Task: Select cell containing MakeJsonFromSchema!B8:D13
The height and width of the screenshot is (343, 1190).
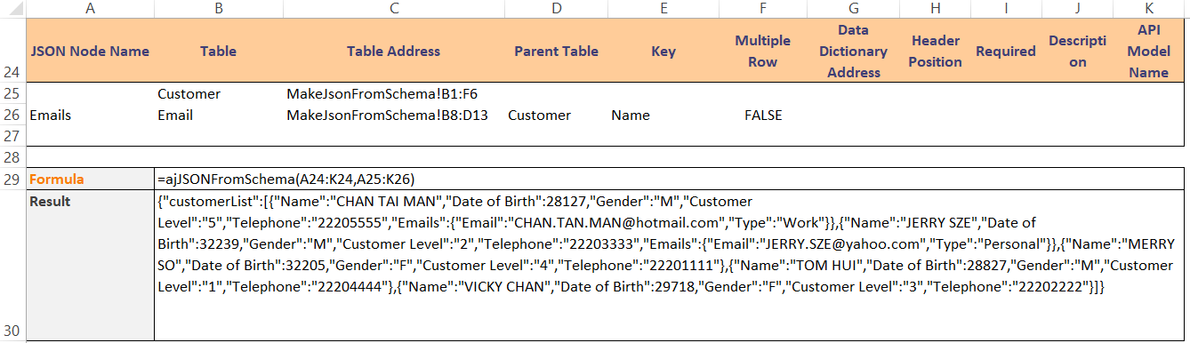Action: tap(393, 116)
